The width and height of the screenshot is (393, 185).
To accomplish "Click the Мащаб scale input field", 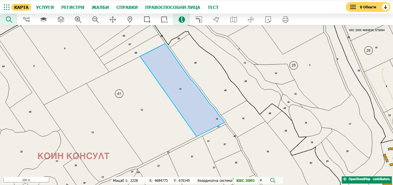I will pyautogui.click(x=134, y=180).
